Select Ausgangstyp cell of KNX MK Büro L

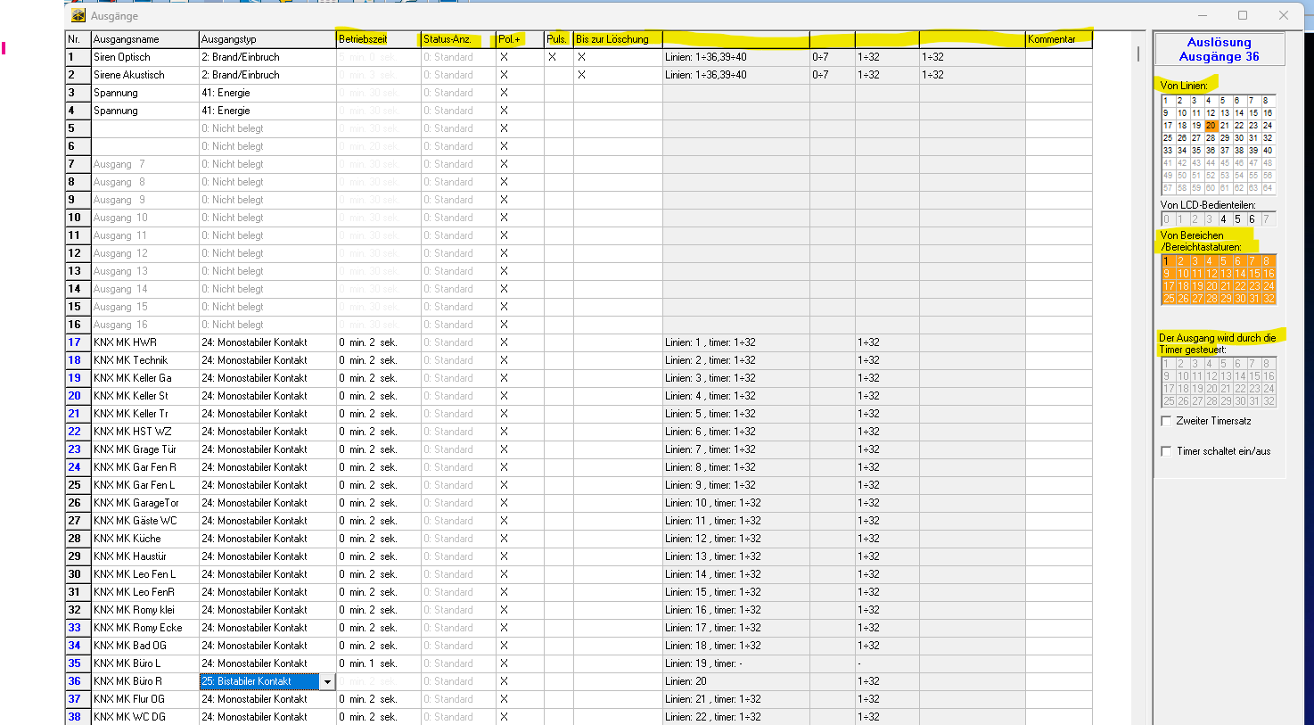click(267, 663)
